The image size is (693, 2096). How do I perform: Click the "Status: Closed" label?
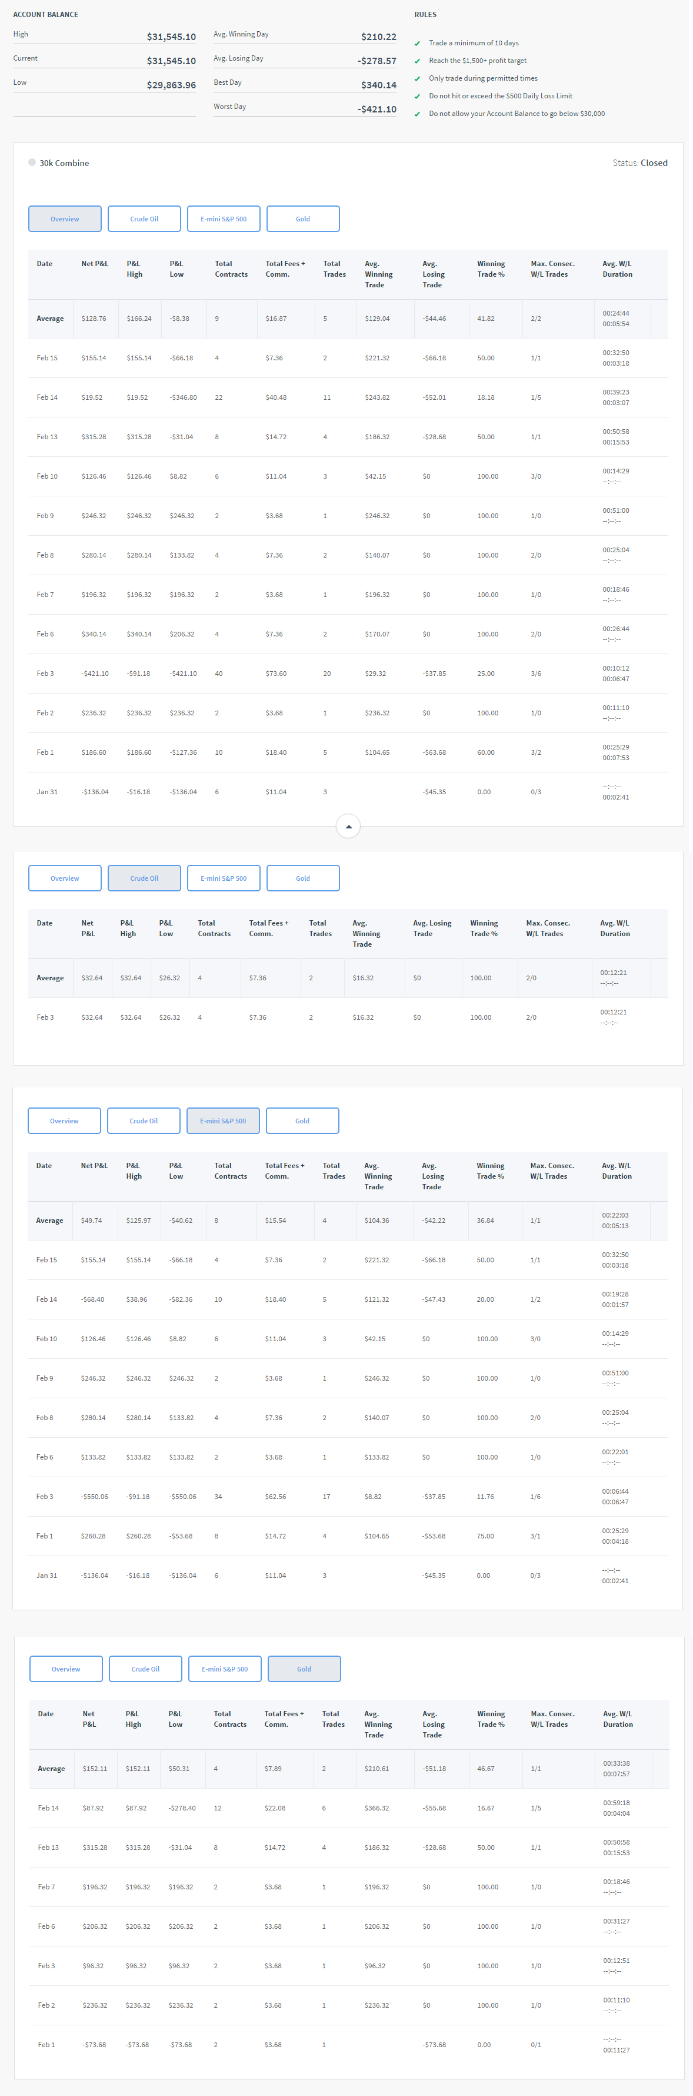tap(639, 162)
